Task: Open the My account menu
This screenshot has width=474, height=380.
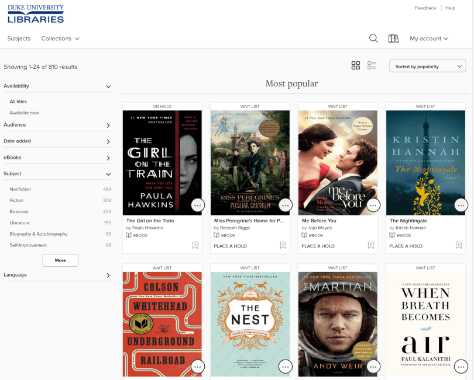Action: (428, 39)
